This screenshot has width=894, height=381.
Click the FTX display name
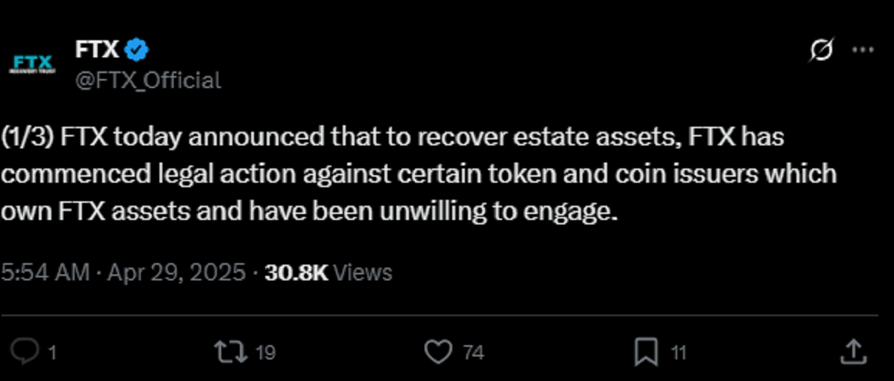click(97, 50)
